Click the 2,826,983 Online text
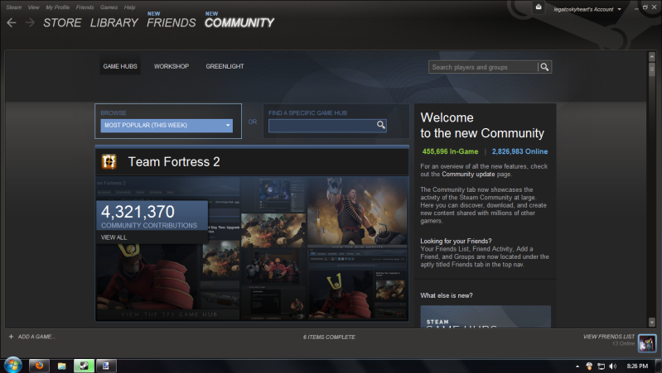This screenshot has width=662, height=373. point(519,151)
